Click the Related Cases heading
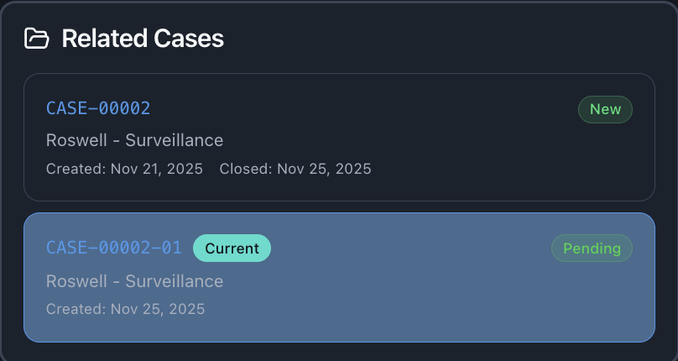678x361 pixels. [143, 39]
